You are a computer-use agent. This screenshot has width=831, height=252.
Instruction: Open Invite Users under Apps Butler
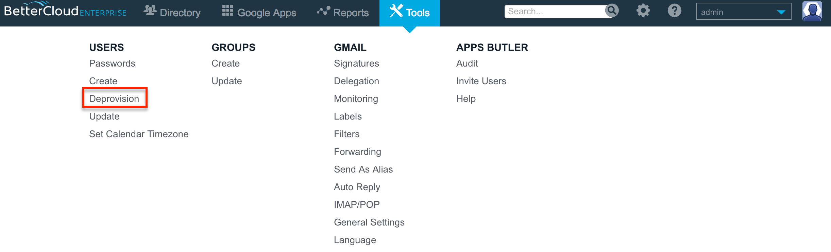coord(481,81)
